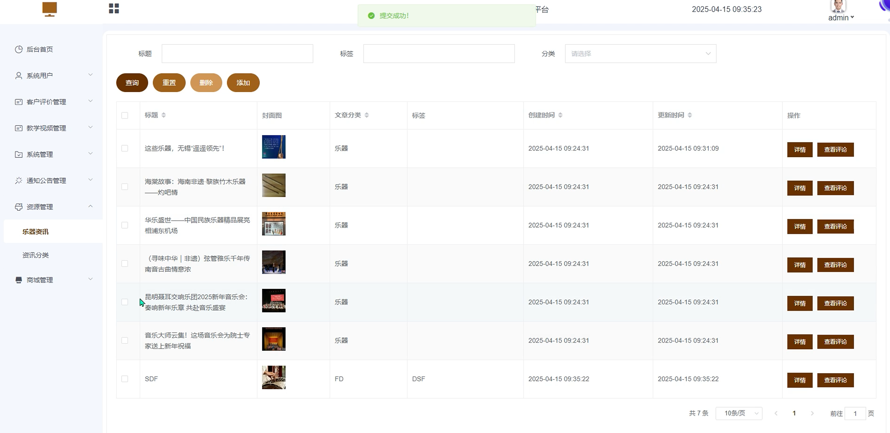Click the 添加 button
This screenshot has width=890, height=433.
coord(243,83)
